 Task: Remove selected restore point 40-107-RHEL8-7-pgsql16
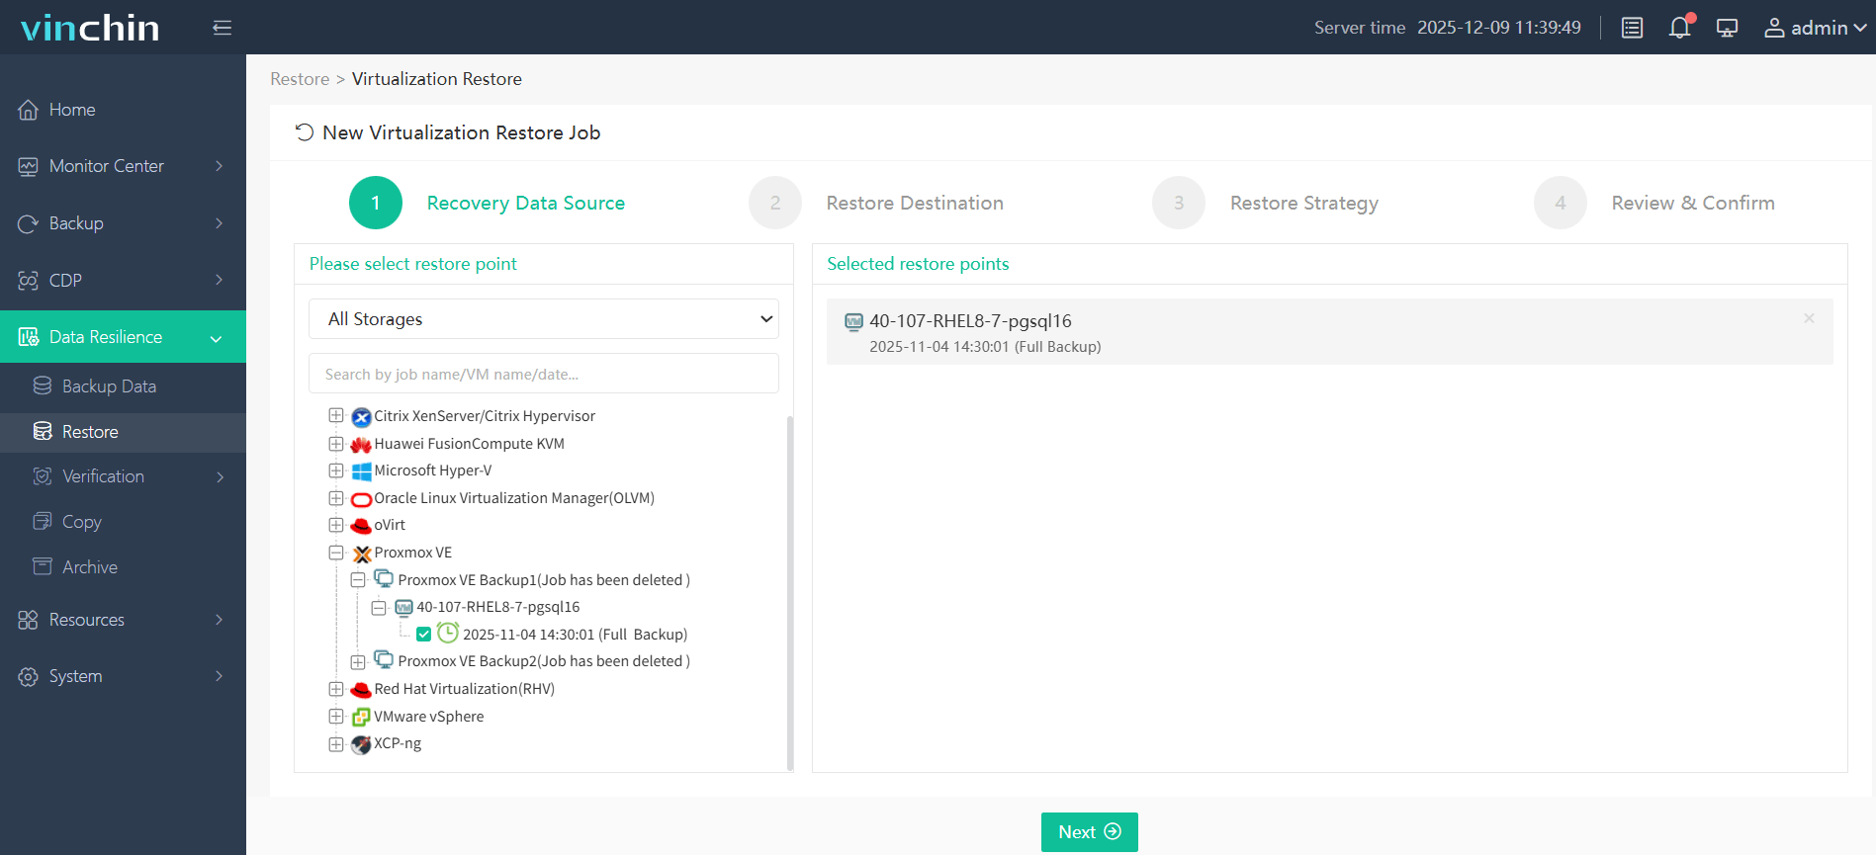[1808, 318]
